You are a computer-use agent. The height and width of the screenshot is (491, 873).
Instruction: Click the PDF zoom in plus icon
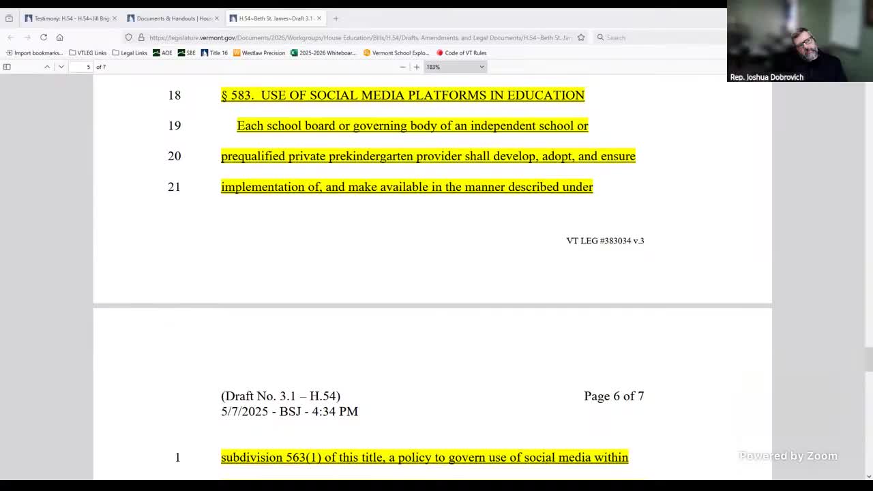pyautogui.click(x=417, y=67)
